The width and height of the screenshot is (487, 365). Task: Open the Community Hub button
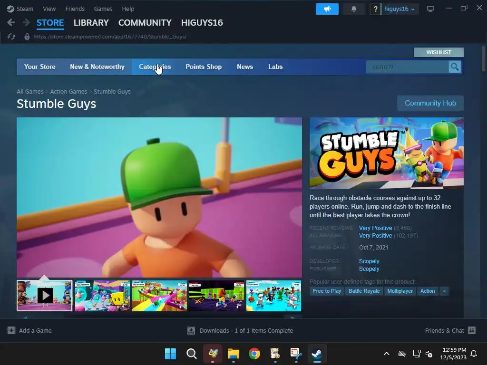[x=430, y=103]
